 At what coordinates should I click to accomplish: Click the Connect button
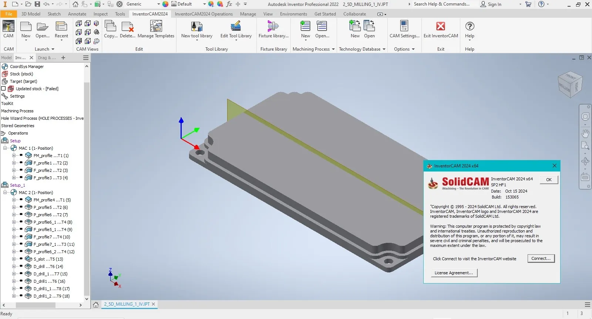[541, 258]
